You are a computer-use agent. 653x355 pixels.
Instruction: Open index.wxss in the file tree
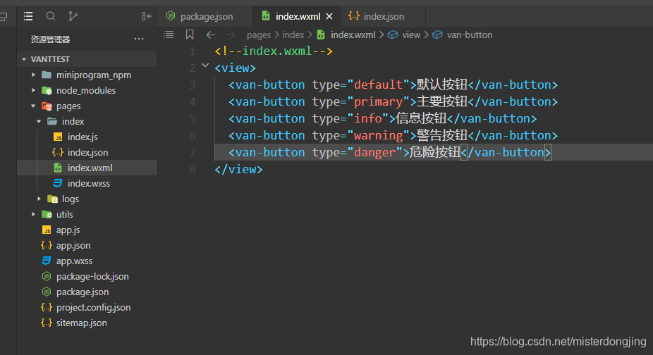pos(89,184)
